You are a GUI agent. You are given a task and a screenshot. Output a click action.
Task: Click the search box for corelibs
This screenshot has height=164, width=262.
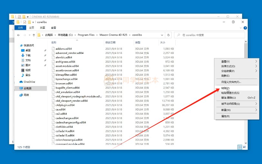[209, 35]
